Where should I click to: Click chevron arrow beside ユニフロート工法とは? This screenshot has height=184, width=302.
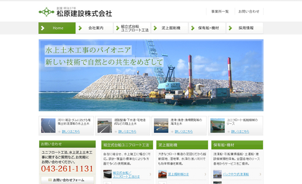tap(151, 174)
